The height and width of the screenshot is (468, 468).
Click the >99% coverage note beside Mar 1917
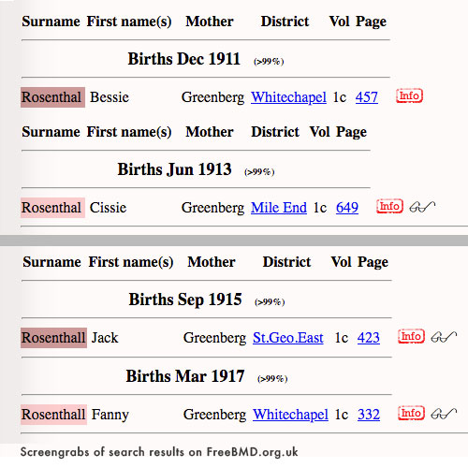click(x=272, y=379)
